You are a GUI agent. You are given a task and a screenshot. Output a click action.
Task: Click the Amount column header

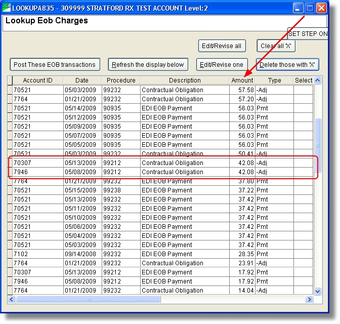point(242,80)
